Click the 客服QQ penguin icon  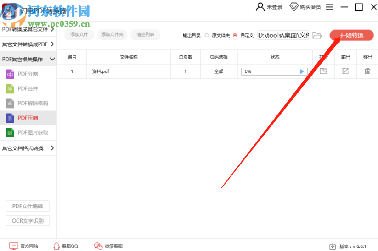[x=56, y=246]
